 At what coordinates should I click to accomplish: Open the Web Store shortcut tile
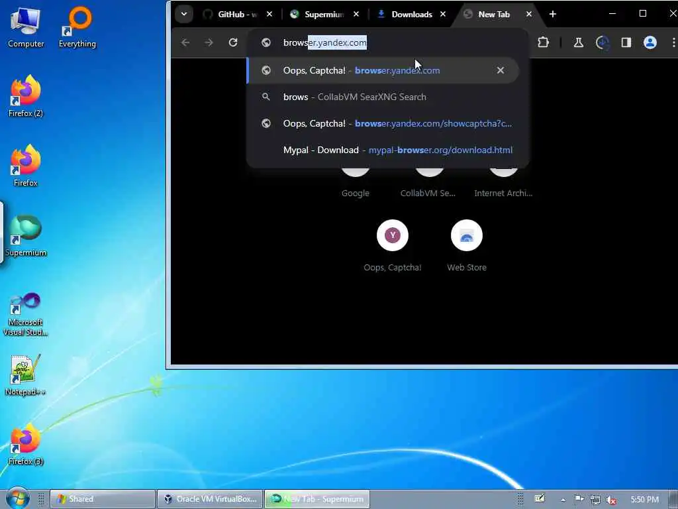click(467, 245)
